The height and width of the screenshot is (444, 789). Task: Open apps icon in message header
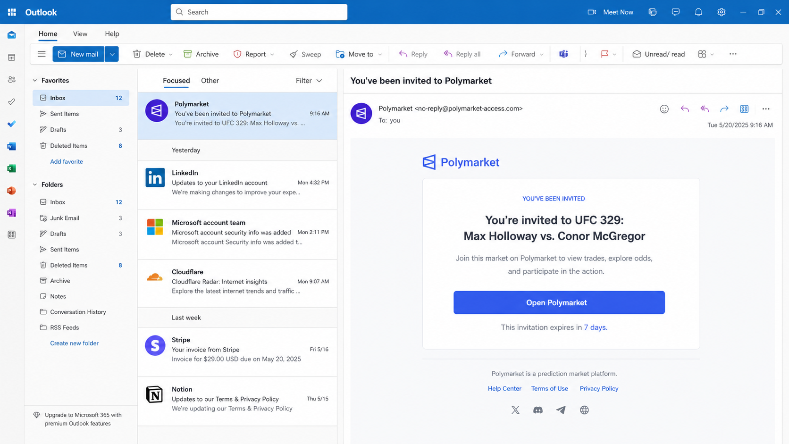point(744,109)
